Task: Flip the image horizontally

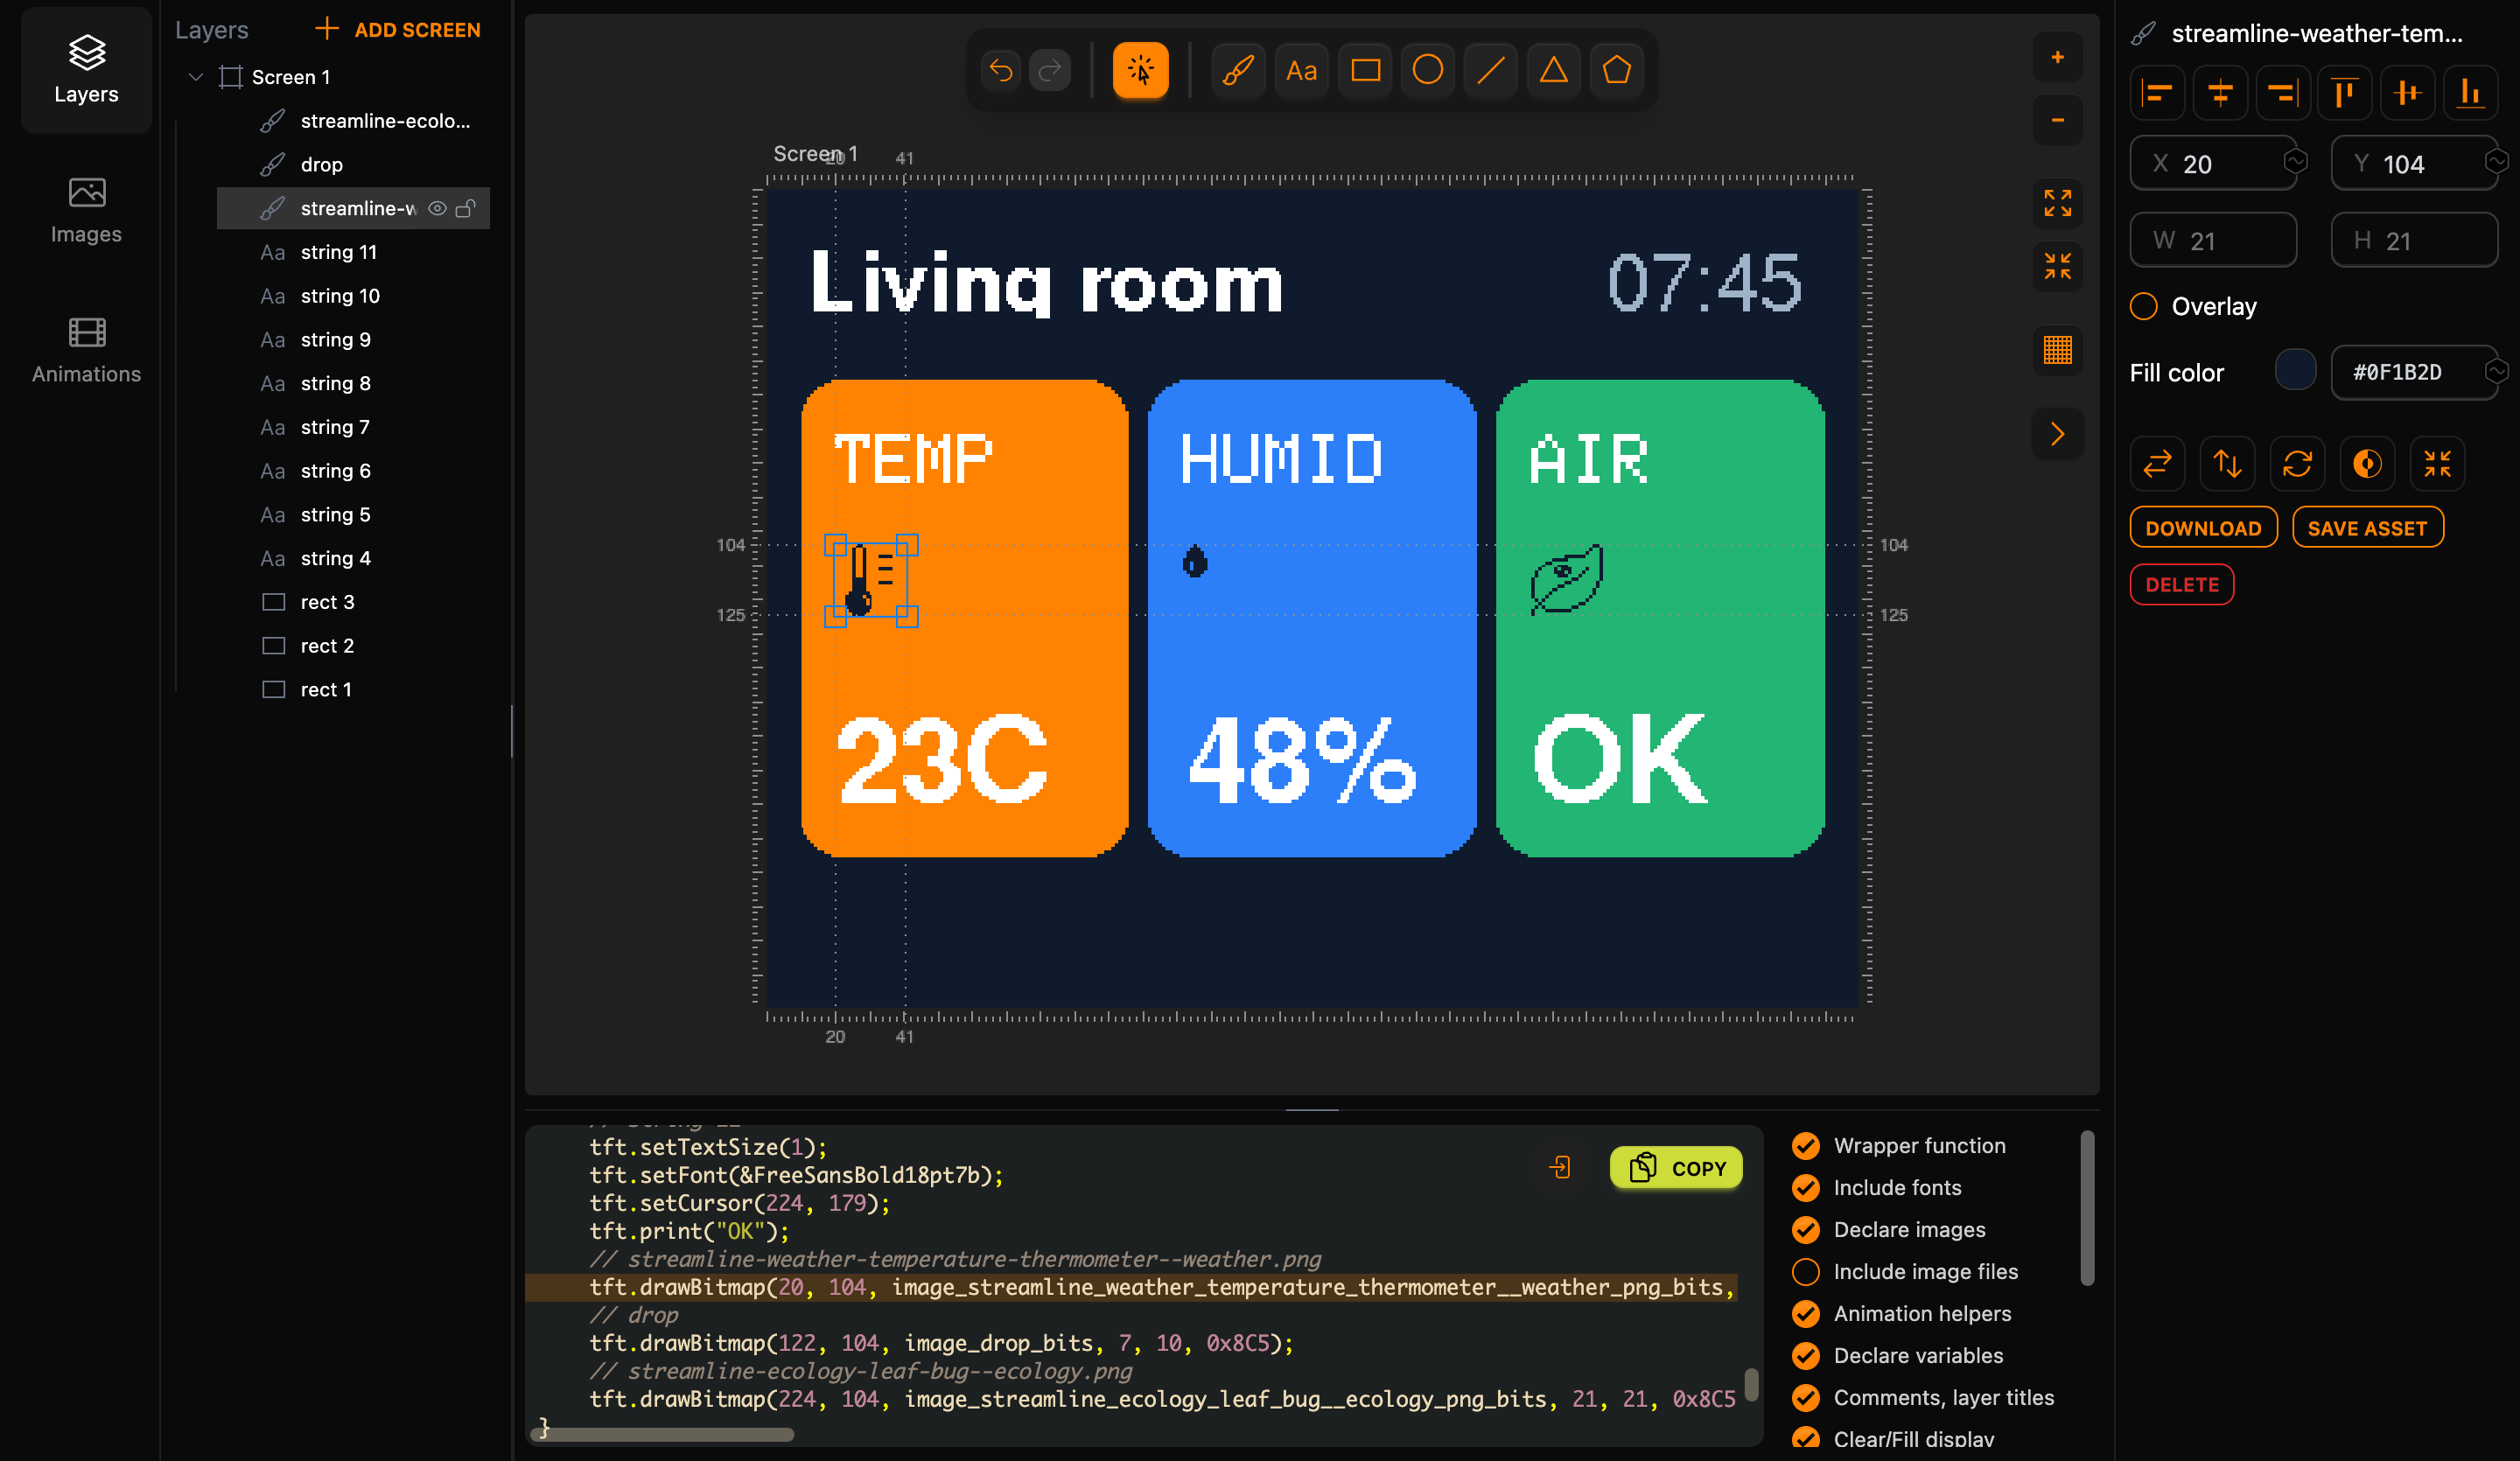Action: [2157, 463]
